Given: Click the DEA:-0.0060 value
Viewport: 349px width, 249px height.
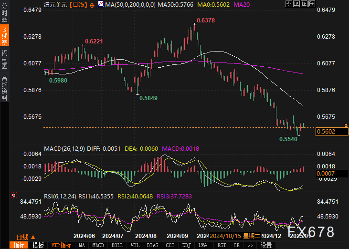Looking at the screenshot, I should (x=141, y=148).
